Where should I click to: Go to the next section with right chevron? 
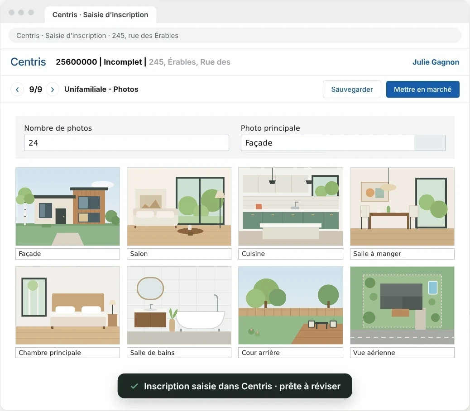pos(53,90)
